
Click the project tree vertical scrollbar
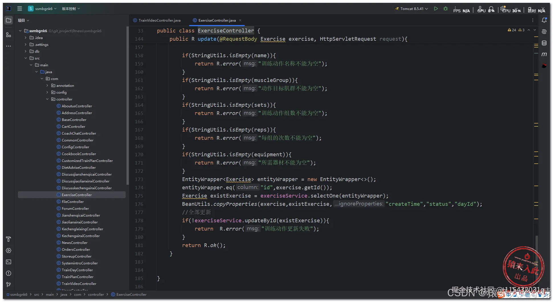[127, 105]
